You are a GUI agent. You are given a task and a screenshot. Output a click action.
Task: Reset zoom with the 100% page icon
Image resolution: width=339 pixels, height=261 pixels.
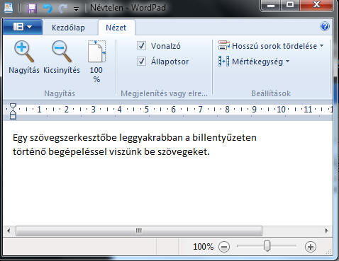pyautogui.click(x=96, y=52)
